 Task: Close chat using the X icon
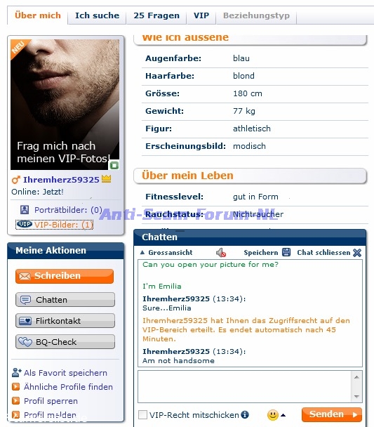[357, 253]
